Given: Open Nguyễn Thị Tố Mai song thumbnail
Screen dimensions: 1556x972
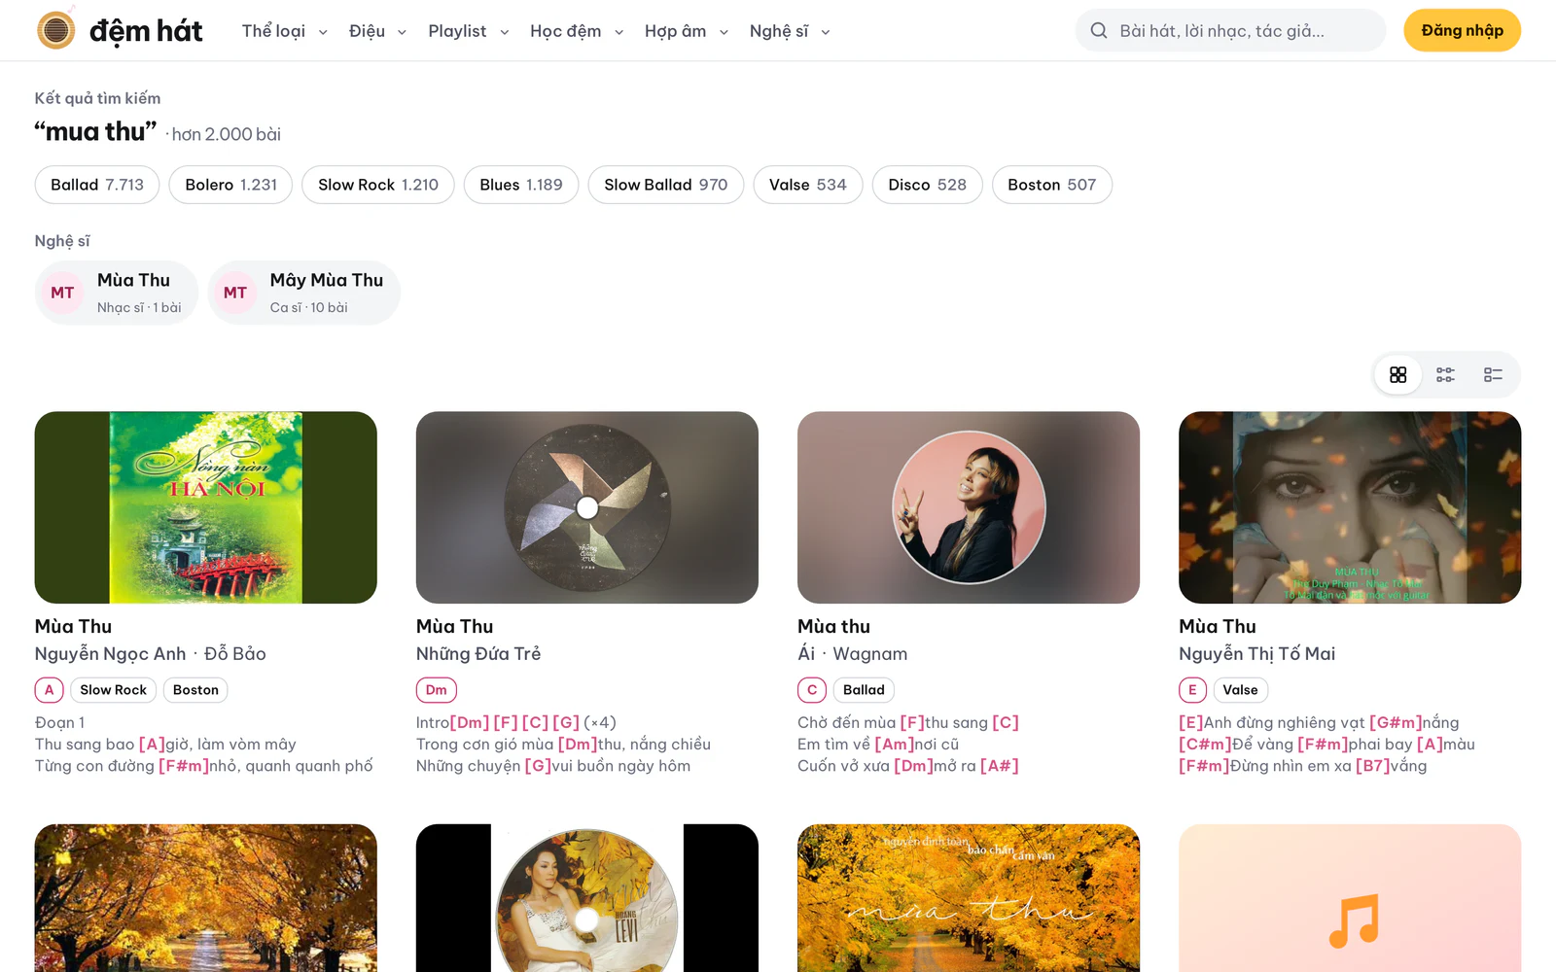Looking at the screenshot, I should [x=1350, y=507].
